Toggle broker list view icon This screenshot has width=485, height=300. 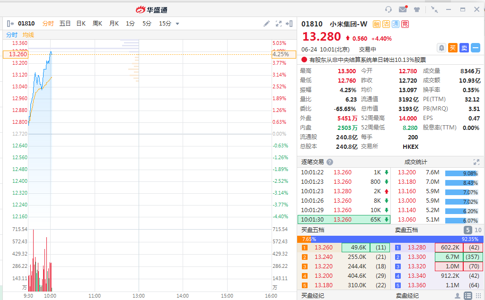[x=467, y=296]
